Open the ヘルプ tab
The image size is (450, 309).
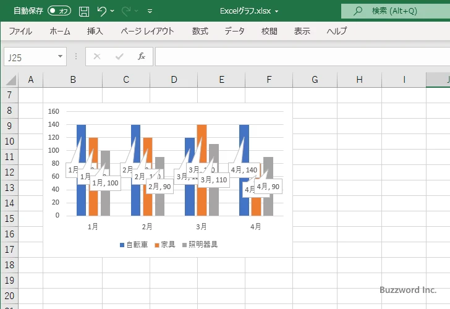337,31
